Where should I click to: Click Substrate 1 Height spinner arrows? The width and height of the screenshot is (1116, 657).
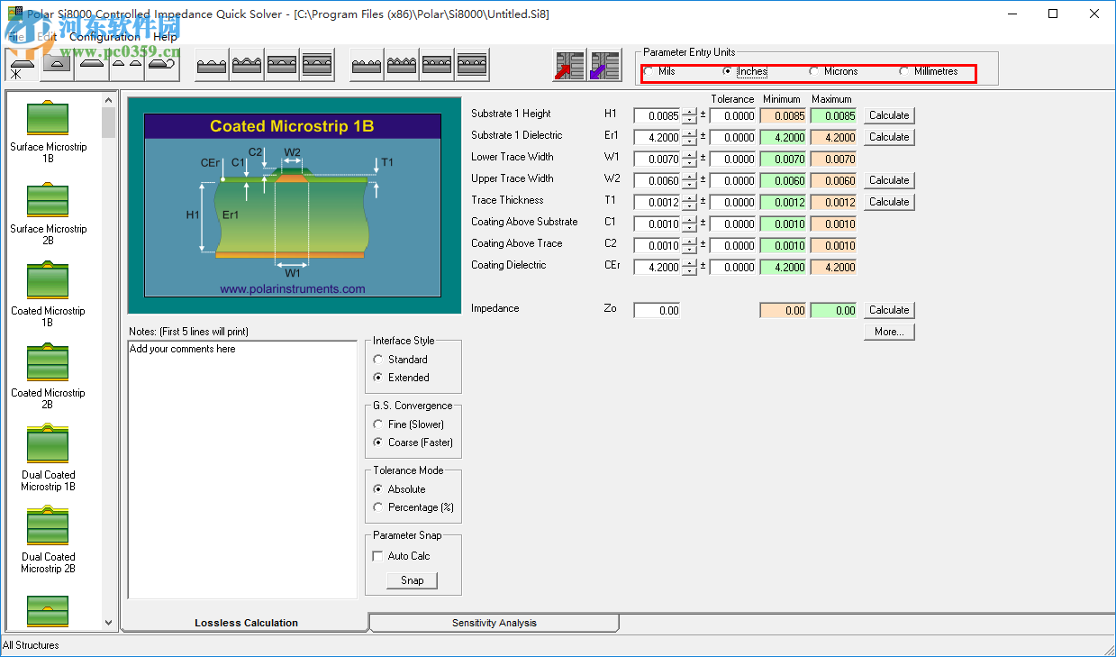click(x=689, y=115)
